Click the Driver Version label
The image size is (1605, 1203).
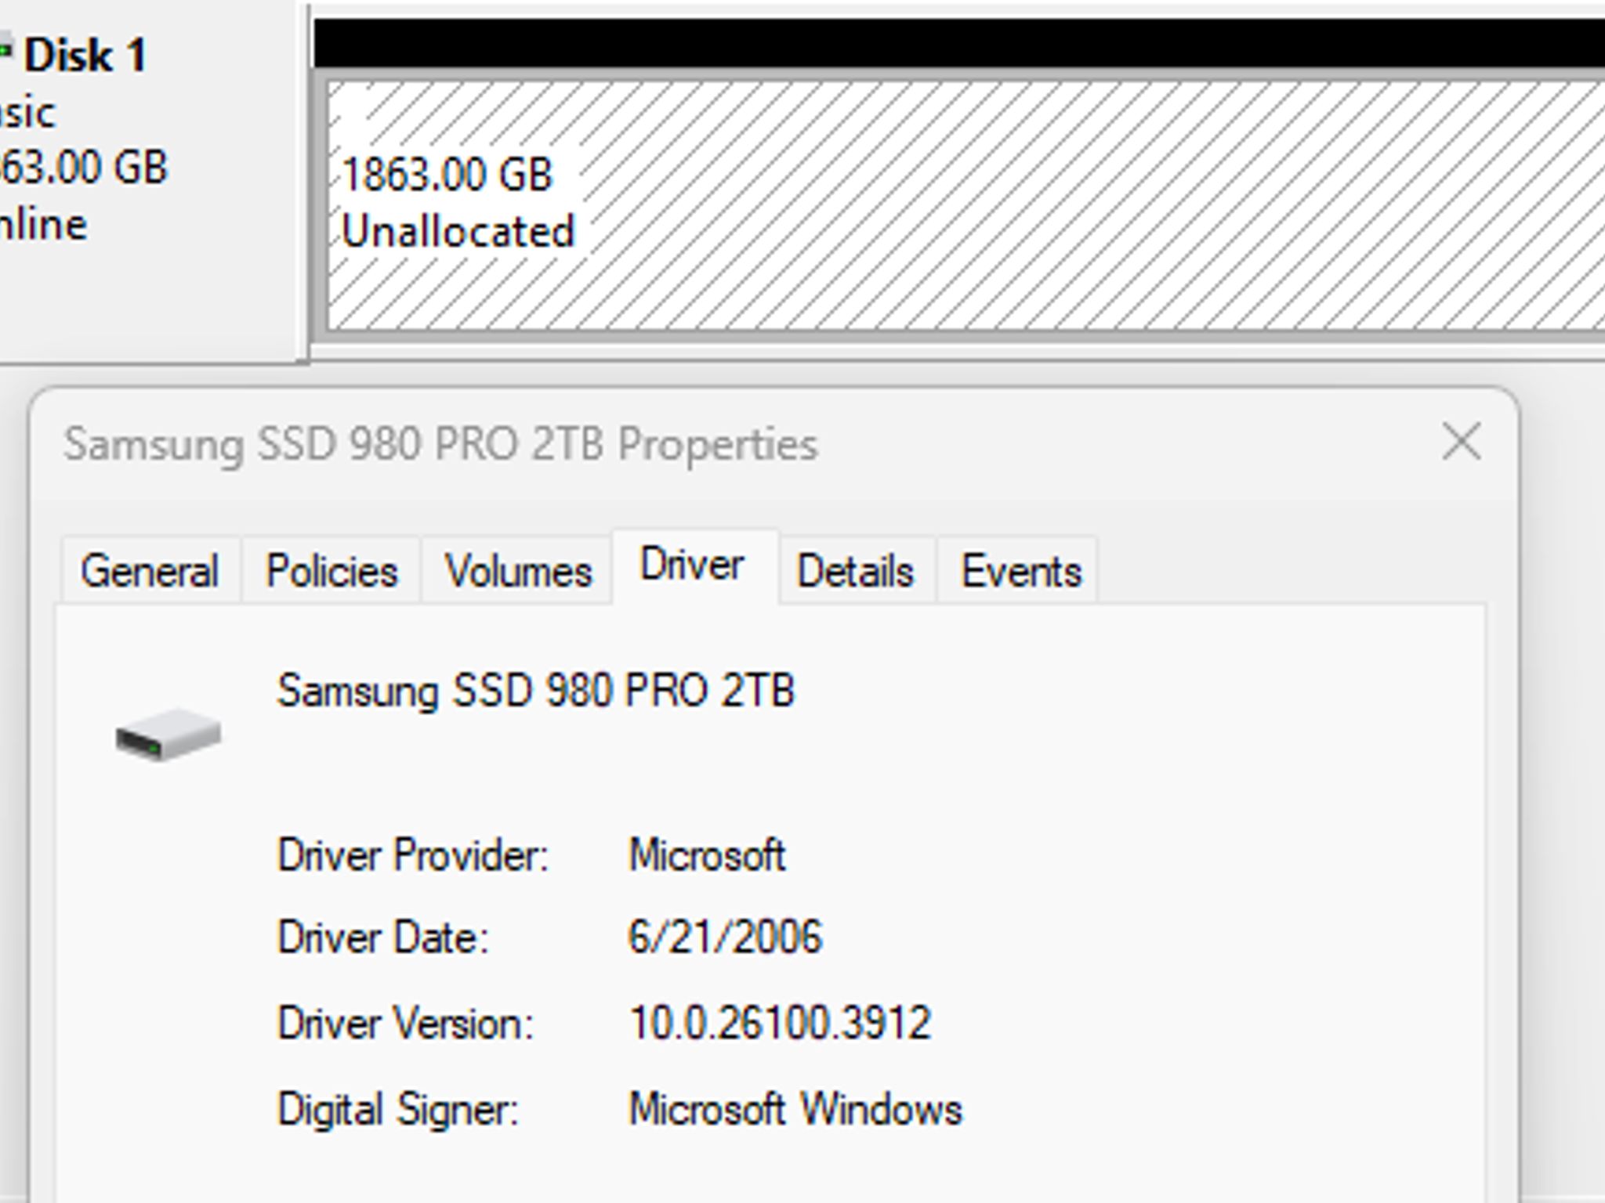click(x=405, y=1023)
